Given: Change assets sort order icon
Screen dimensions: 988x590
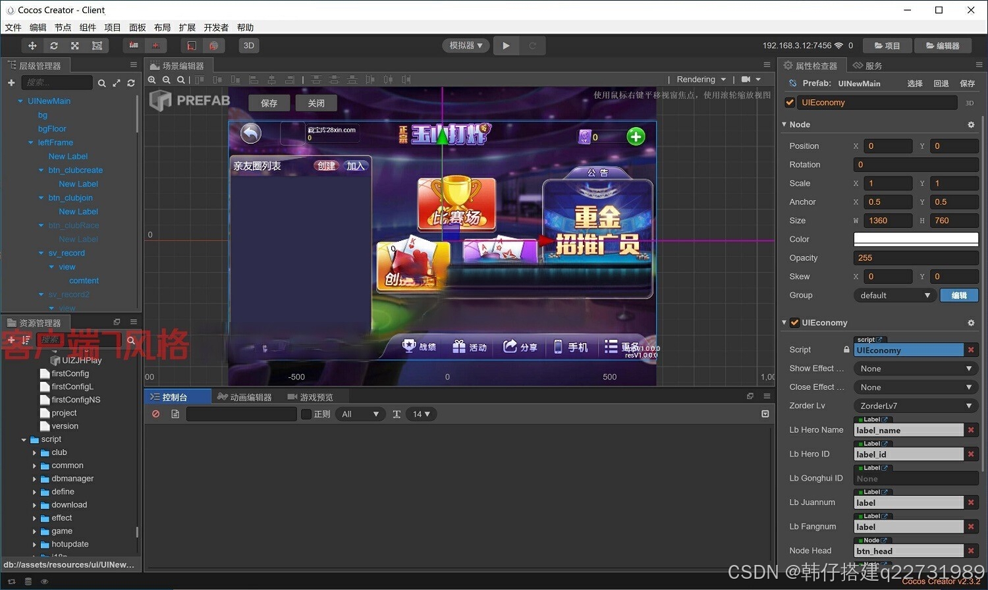Looking at the screenshot, I should (26, 340).
